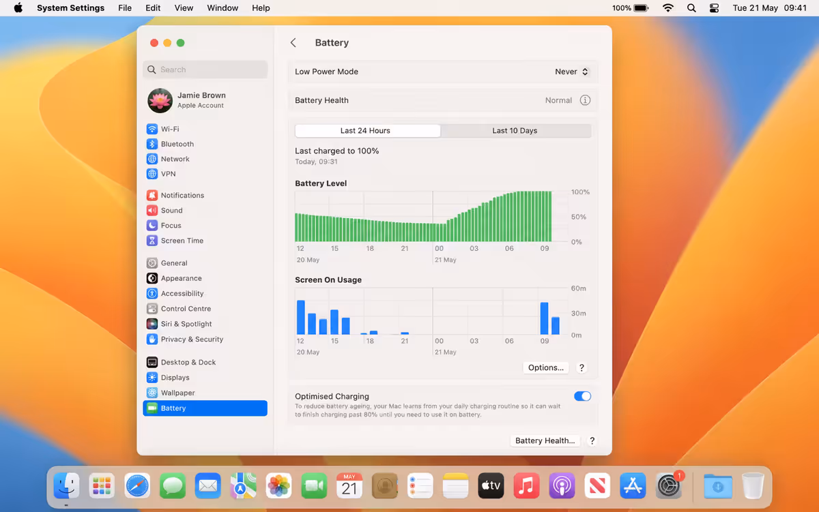Open the Edit menu
Screen dimensions: 819x512
coord(153,8)
